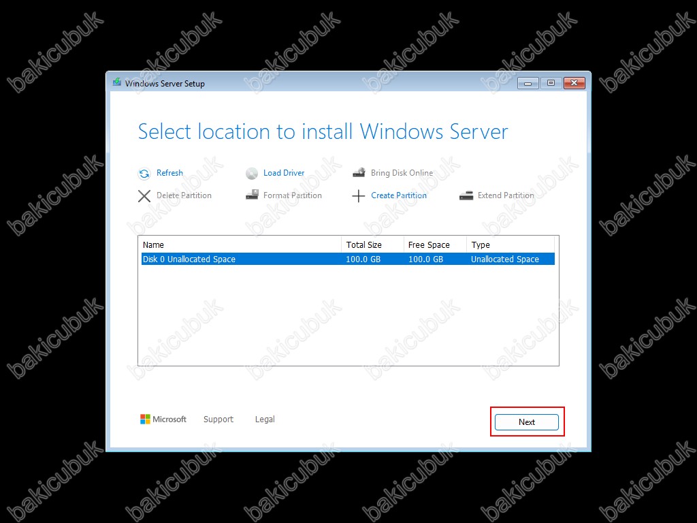Click the Type column header
The height and width of the screenshot is (523, 697).
(510, 244)
